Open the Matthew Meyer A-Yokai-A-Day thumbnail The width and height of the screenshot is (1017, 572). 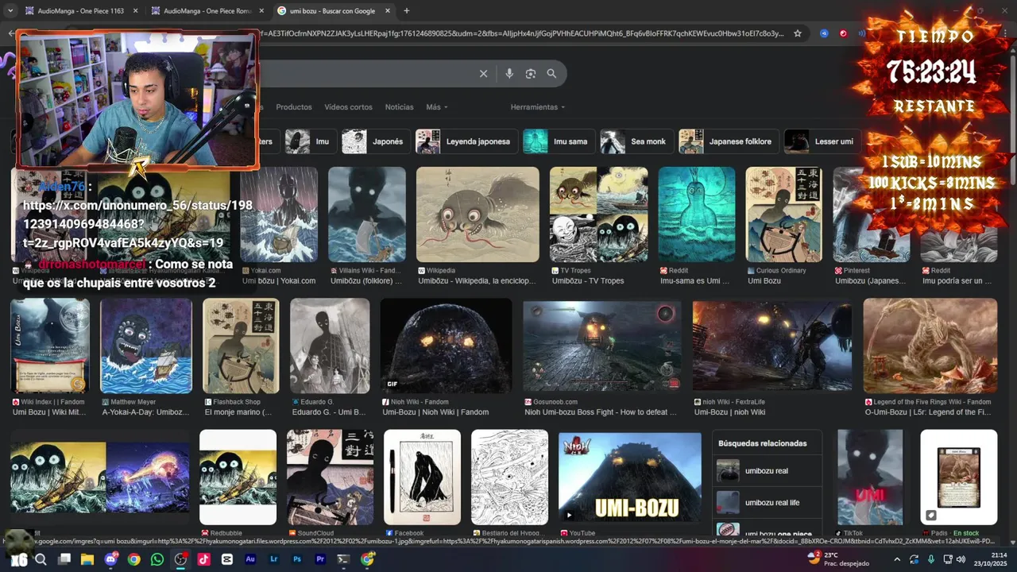[146, 346]
